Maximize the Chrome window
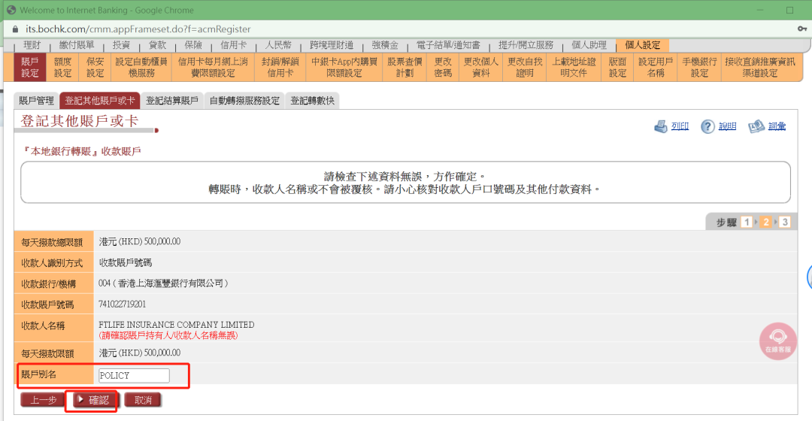 (789, 10)
